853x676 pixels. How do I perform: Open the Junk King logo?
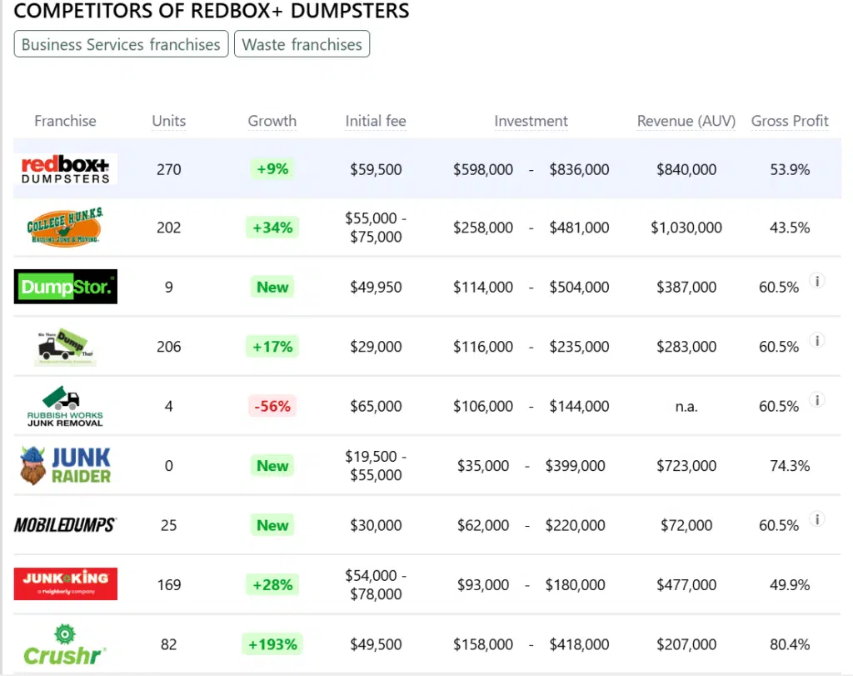click(x=66, y=583)
